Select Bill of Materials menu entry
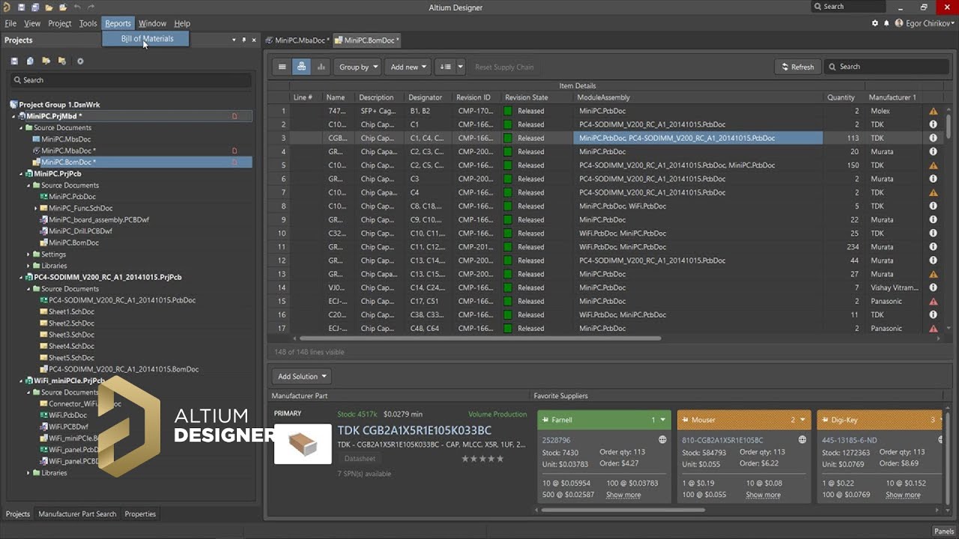 click(146, 39)
